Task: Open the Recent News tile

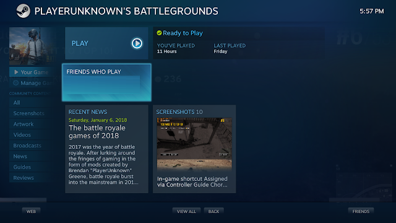Action: [x=106, y=149]
